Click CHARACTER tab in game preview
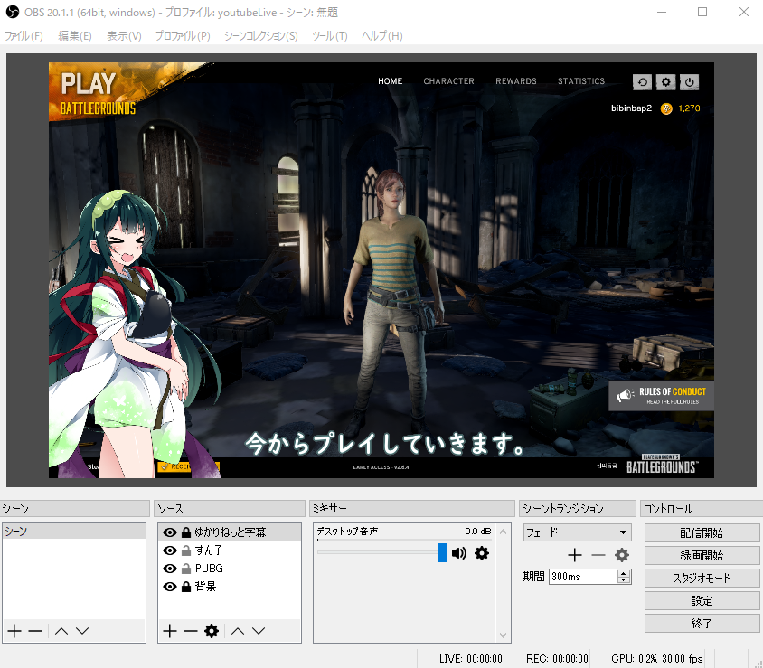 click(x=448, y=81)
